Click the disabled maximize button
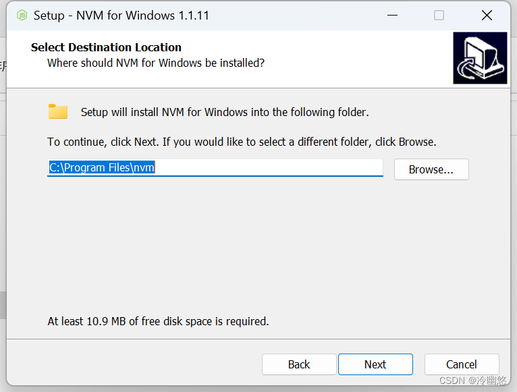The image size is (517, 392). click(x=439, y=15)
